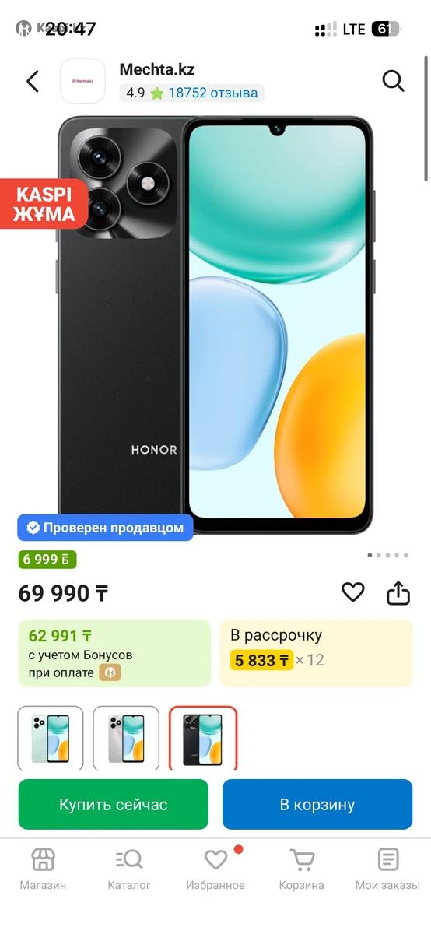The image size is (431, 934).
Task: Go to the Избранное tab
Action: point(215,869)
